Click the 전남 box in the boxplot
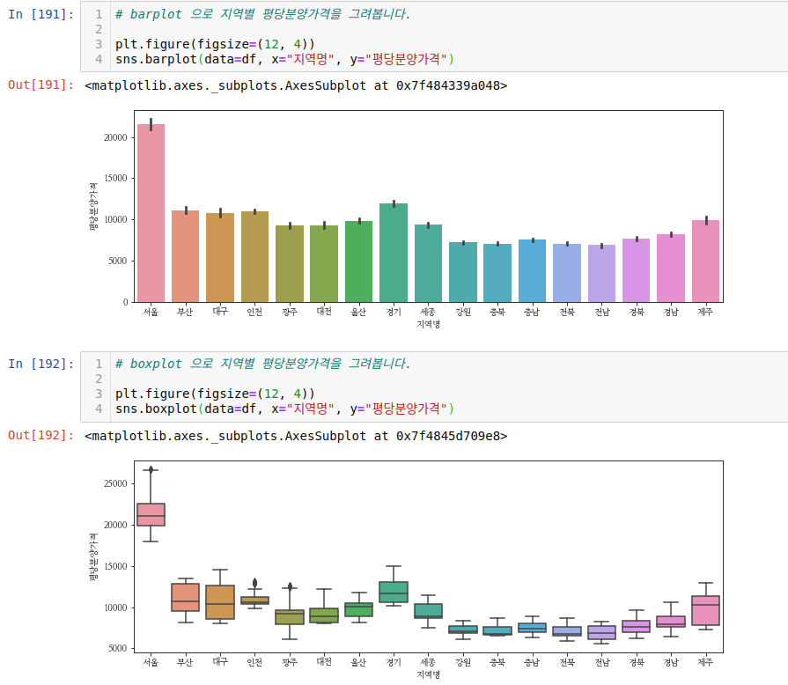The image size is (788, 685). (602, 632)
